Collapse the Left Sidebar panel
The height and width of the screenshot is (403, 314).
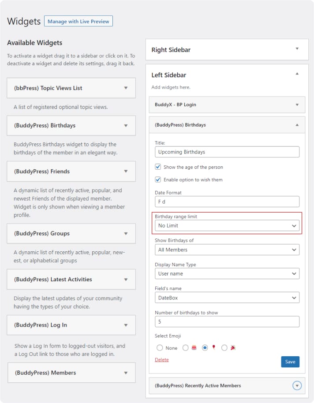tap(297, 74)
